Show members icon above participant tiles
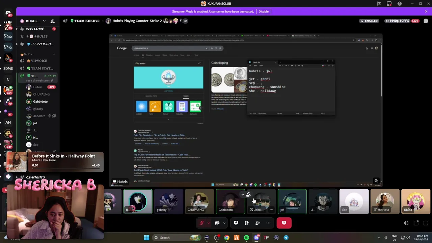 (248, 194)
